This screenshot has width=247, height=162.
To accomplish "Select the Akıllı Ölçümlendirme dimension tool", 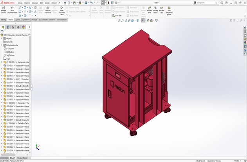I will (13, 9).
